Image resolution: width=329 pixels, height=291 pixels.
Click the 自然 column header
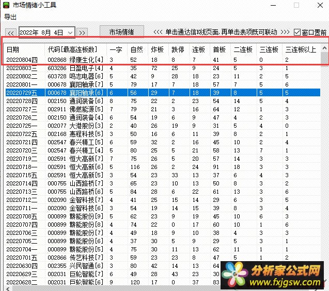pos(137,49)
